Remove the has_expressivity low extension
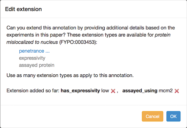Image resolution: width=187 pixels, height=128 pixels. [x=113, y=91]
